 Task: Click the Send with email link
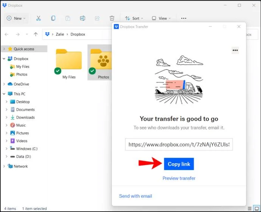tap(135, 196)
